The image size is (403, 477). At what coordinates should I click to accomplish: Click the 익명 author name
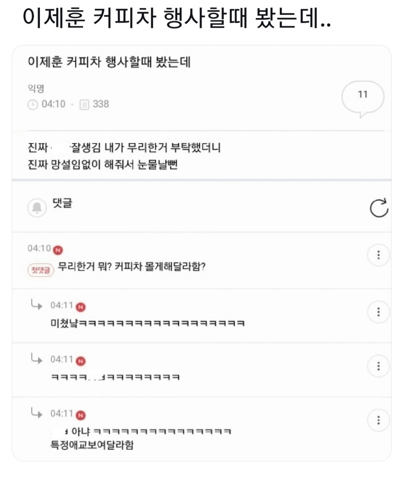tap(36, 89)
